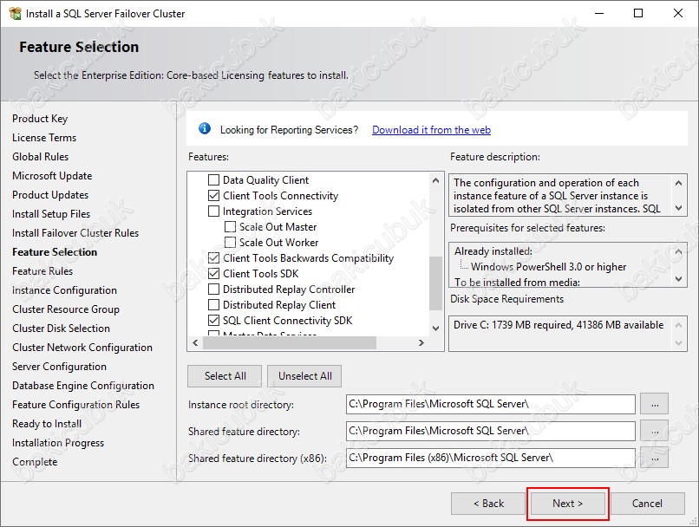Browse for Shared feature directory (x86)
This screenshot has height=527, width=699.
[x=655, y=458]
